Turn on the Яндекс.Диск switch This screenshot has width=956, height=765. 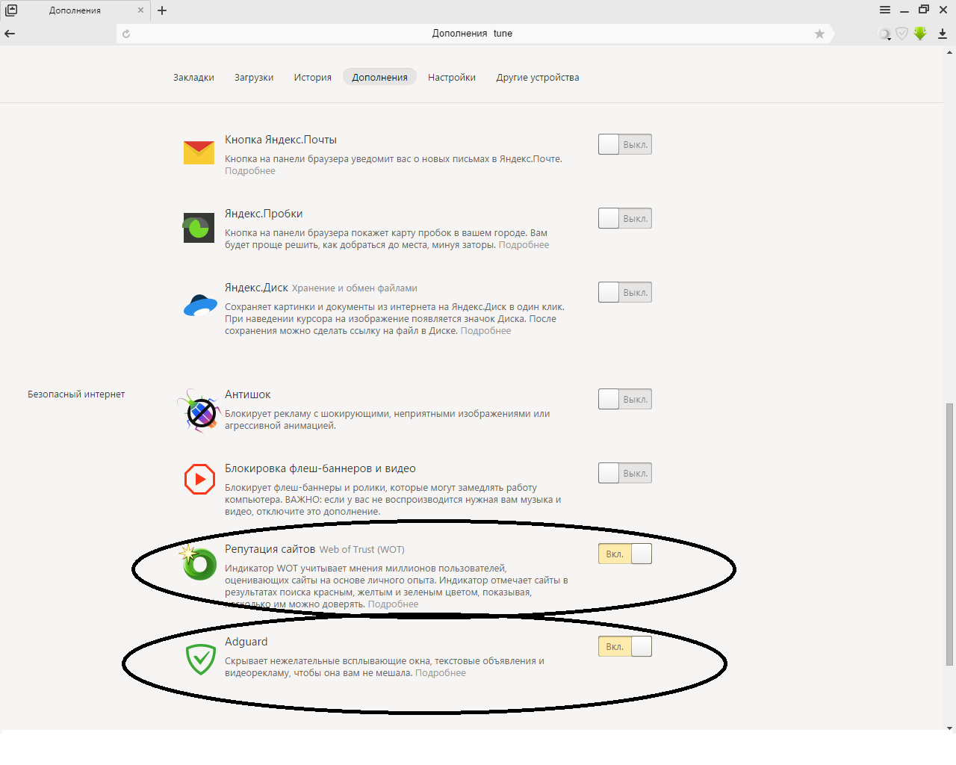click(625, 292)
